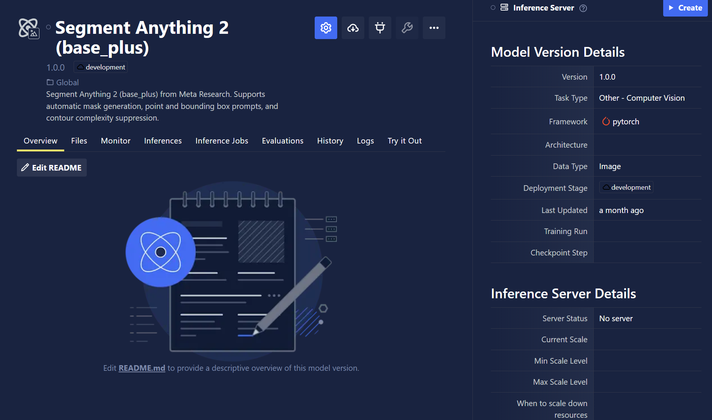Click the 'Other - Computer Vision' task type

tap(642, 98)
